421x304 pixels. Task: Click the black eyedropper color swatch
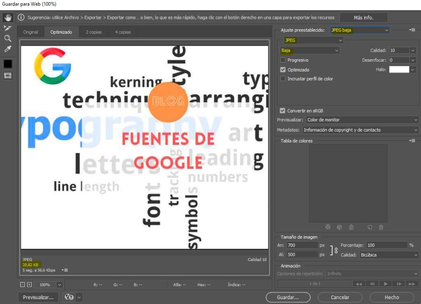coord(8,64)
